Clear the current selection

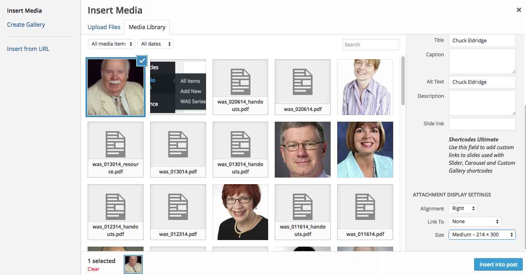click(93, 269)
